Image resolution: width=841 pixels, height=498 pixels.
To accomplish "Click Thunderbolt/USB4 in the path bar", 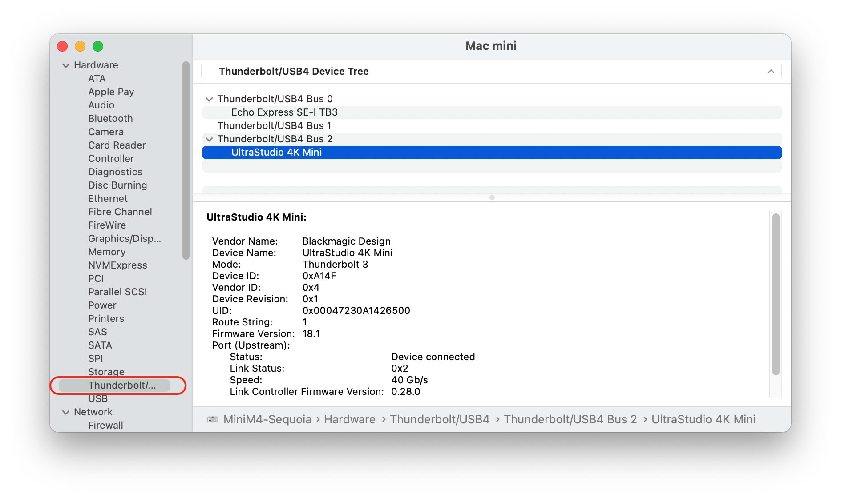I will (440, 419).
